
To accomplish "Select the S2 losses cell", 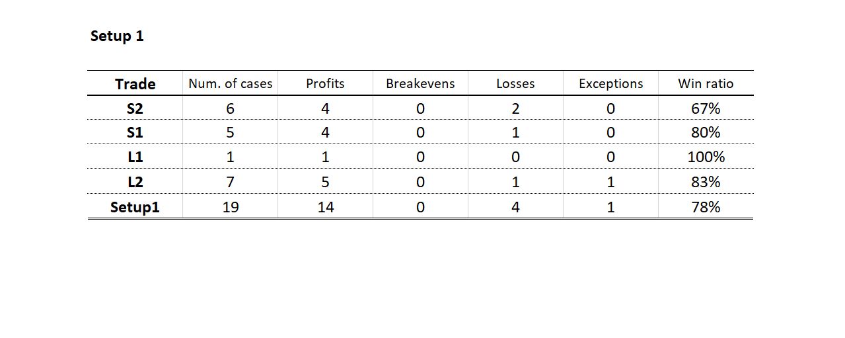I will 515,108.
